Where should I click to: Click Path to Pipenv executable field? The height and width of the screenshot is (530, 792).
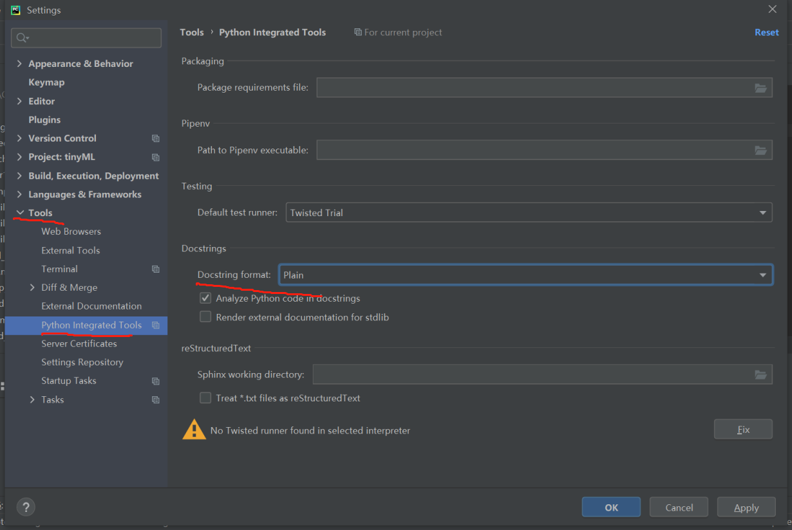544,150
